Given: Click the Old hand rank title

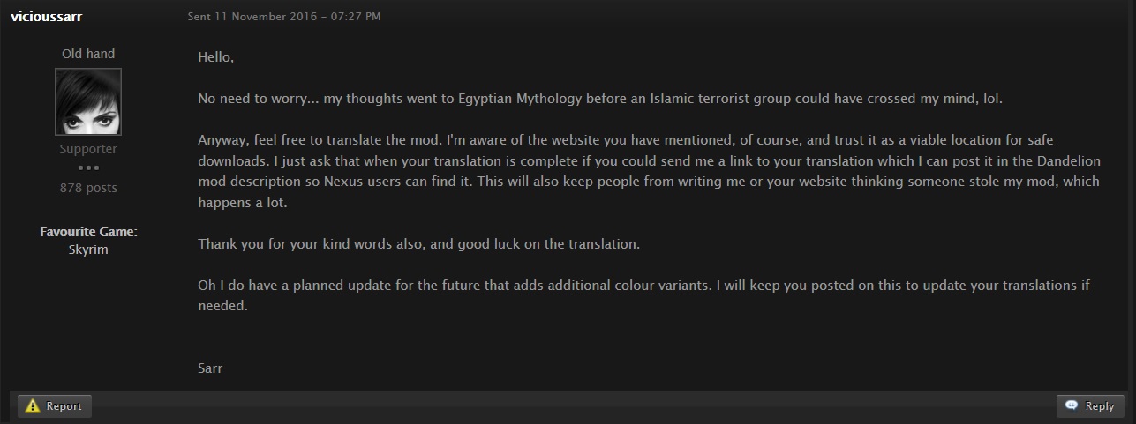Looking at the screenshot, I should (88, 54).
